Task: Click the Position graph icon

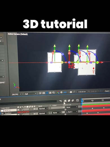Action: point(3,113)
